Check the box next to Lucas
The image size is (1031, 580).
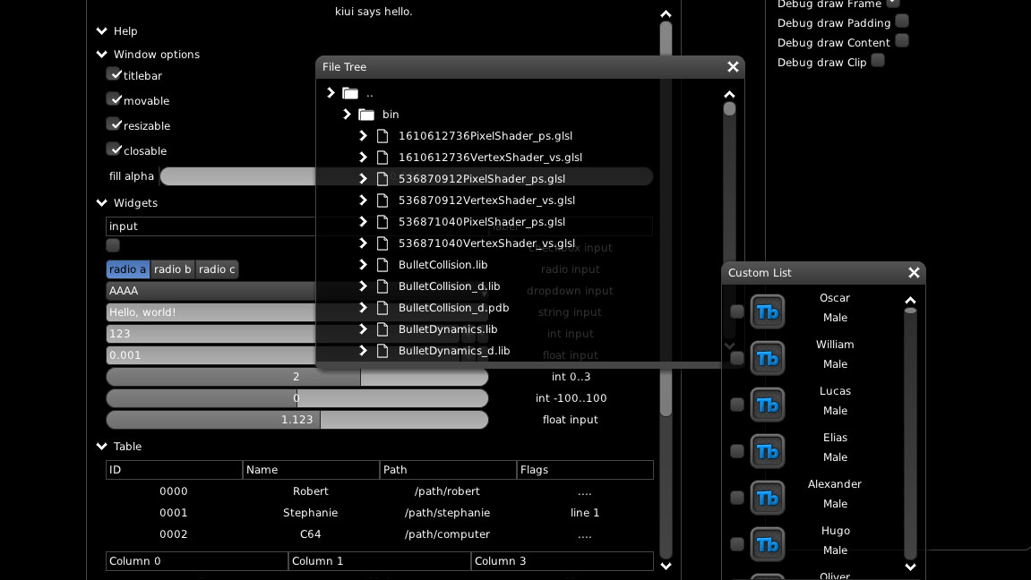tap(736, 405)
